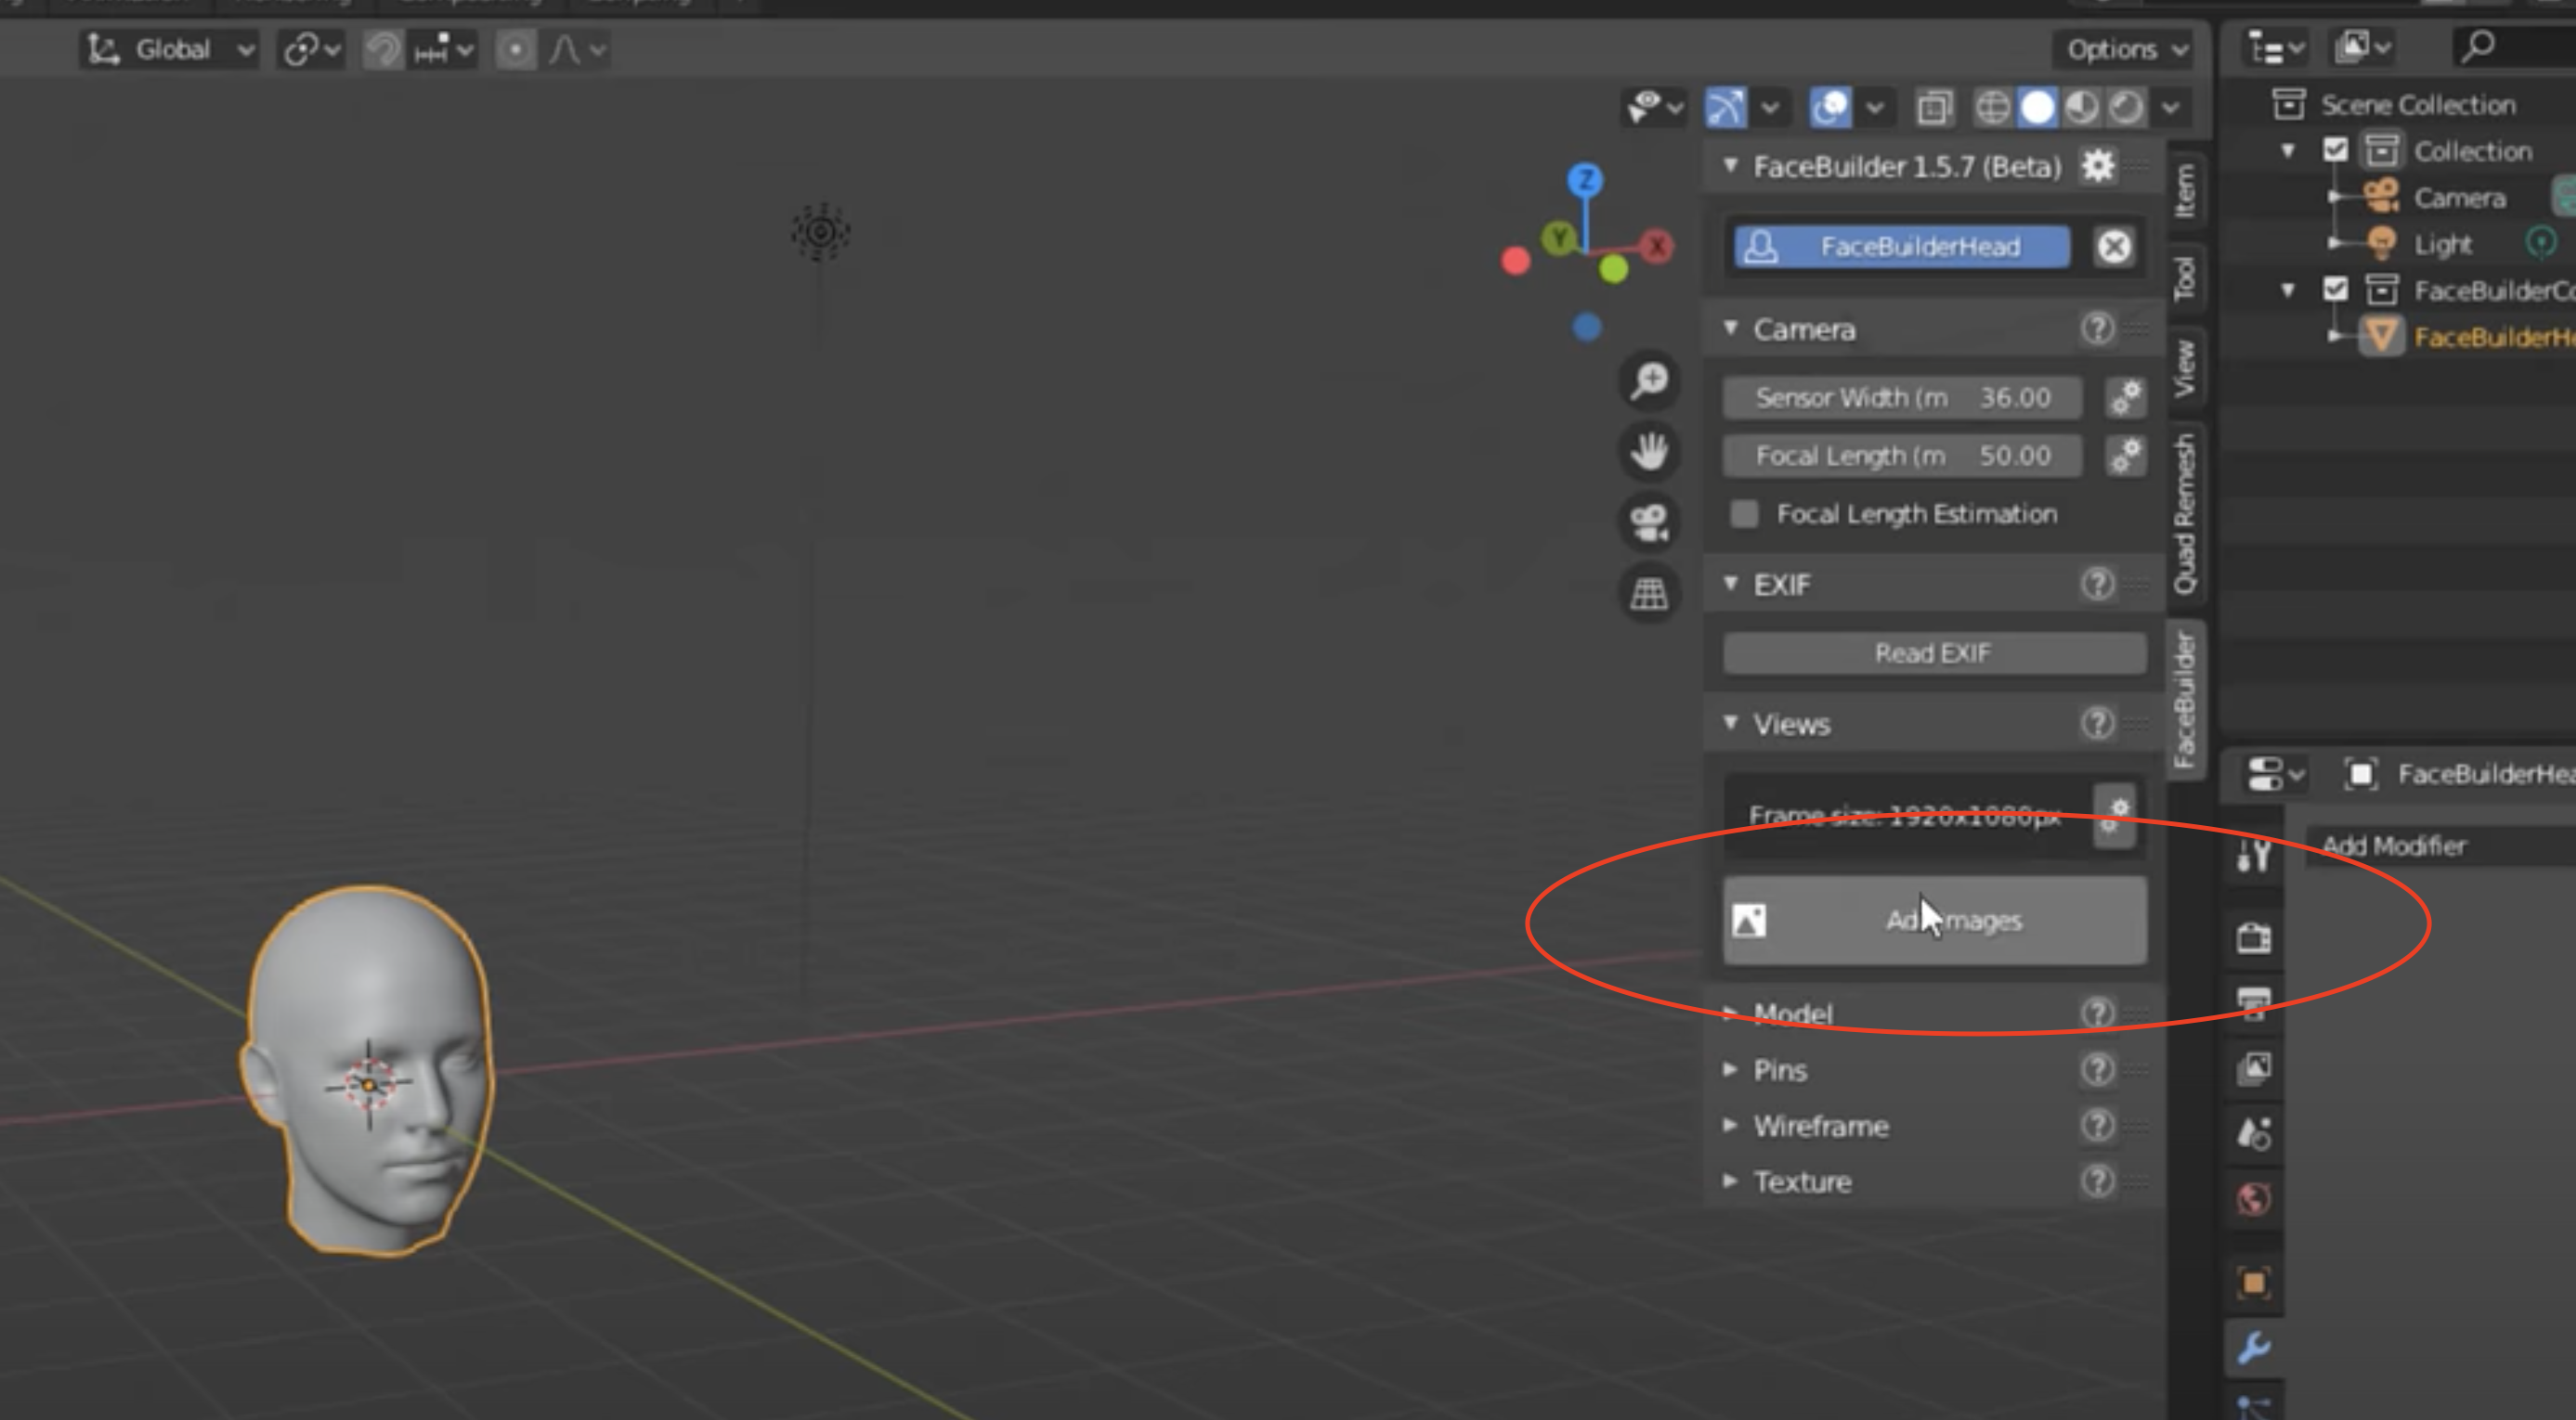Screen dimensions: 2576x1420
Task: Toggle camera view icon
Action: click(1649, 522)
